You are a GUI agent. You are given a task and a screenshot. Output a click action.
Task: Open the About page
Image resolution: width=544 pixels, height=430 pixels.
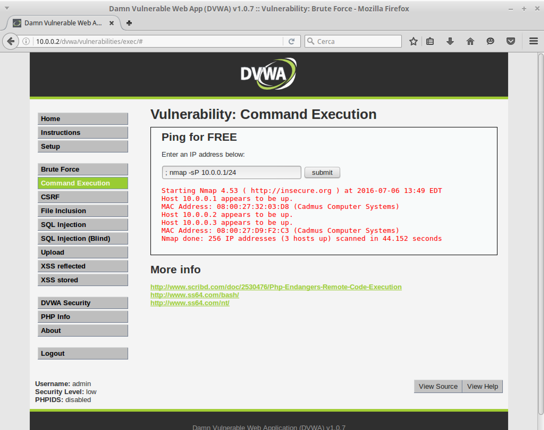coord(83,330)
